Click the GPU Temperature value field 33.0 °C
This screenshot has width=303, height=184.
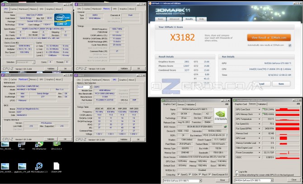[x=268, y=119]
